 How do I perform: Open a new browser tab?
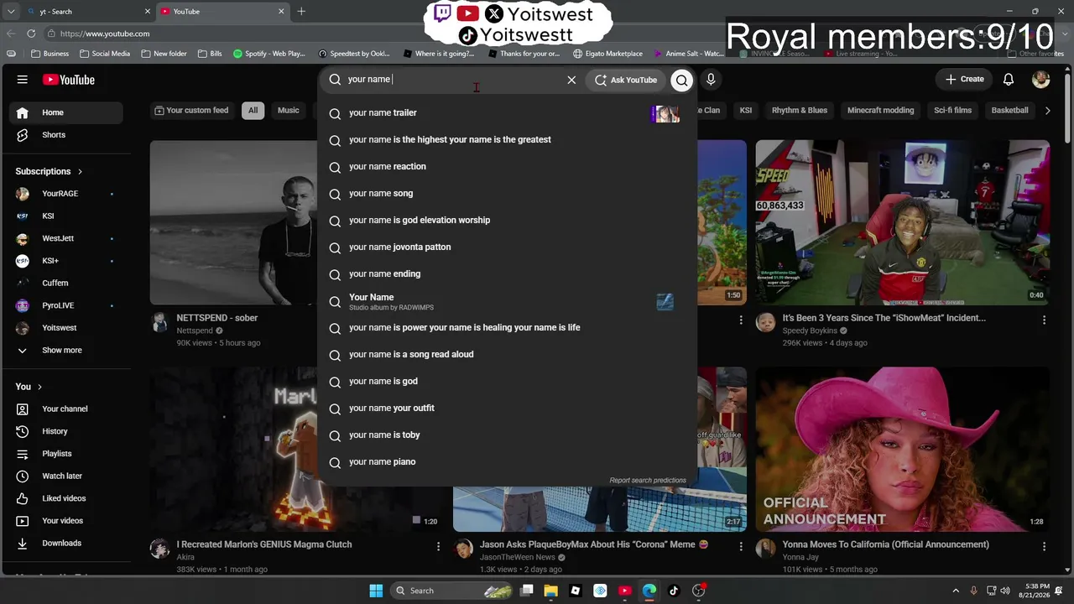point(301,12)
